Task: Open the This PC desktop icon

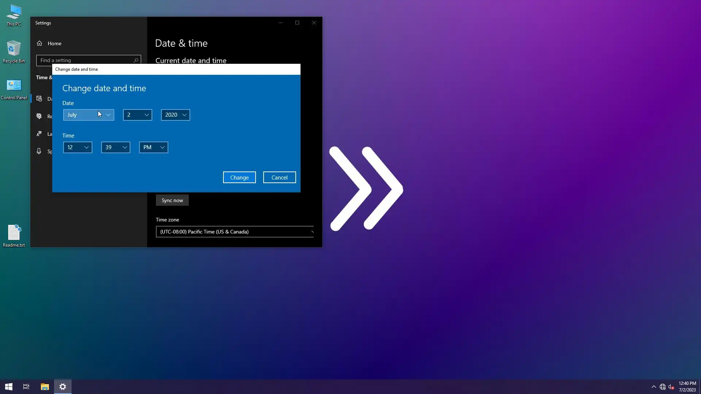Action: point(14,15)
